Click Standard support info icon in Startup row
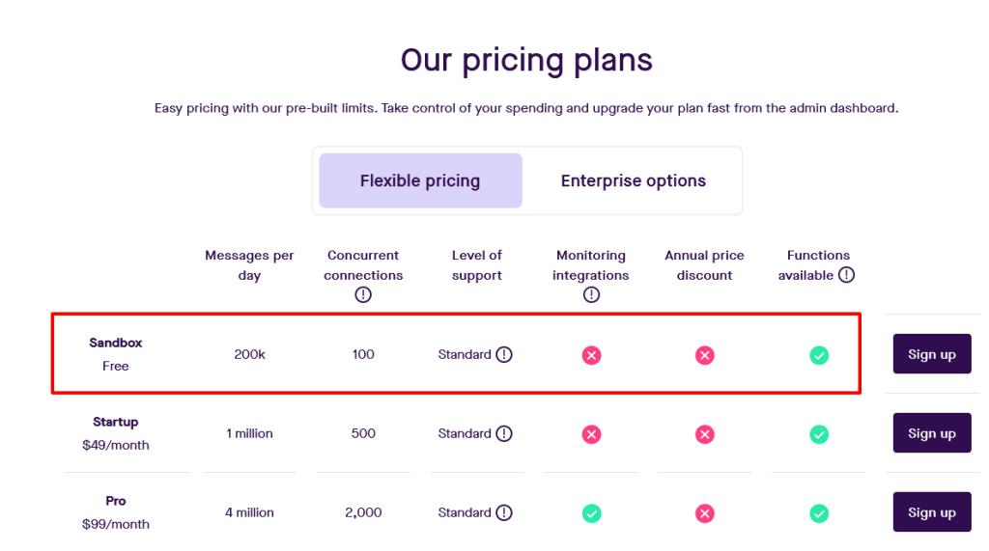 coord(504,433)
